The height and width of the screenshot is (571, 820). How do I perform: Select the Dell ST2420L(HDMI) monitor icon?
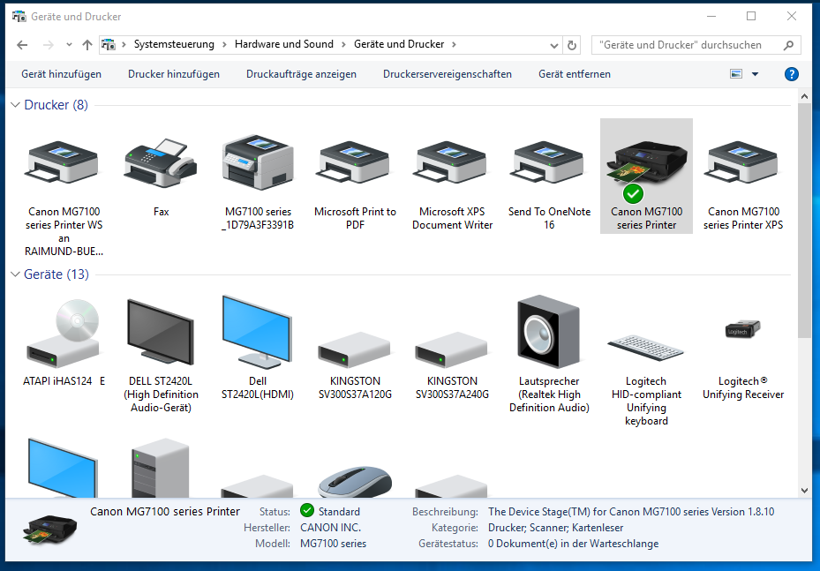pyautogui.click(x=257, y=333)
